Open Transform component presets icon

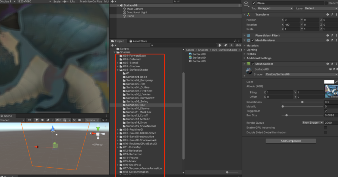pyautogui.click(x=332, y=15)
